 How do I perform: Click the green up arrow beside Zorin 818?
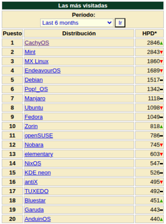[x=161, y=127]
